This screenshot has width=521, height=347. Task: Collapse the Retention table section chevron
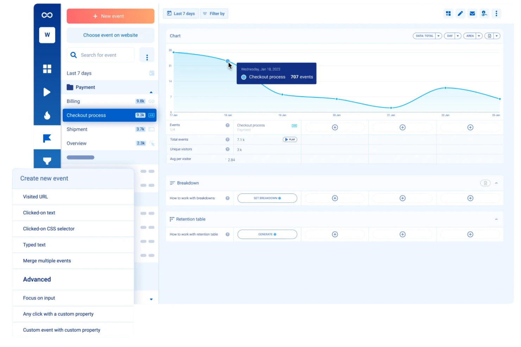(x=497, y=219)
